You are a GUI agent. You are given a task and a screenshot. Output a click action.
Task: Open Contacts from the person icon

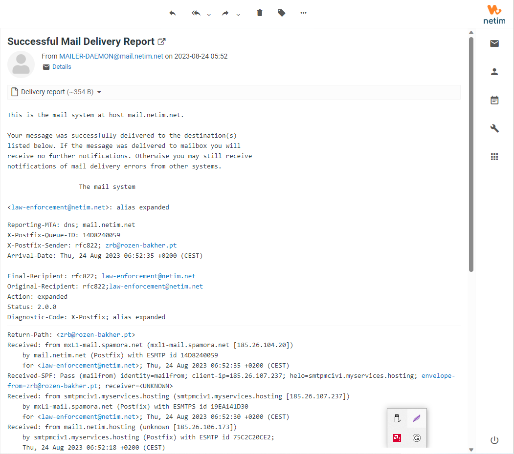point(494,72)
